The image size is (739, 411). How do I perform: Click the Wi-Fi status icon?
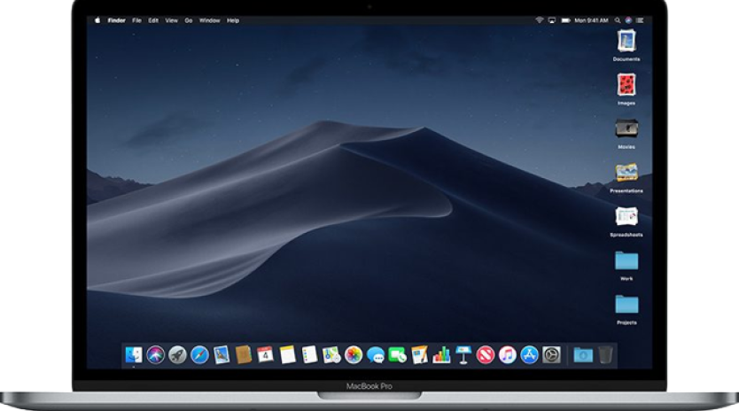[x=539, y=20]
